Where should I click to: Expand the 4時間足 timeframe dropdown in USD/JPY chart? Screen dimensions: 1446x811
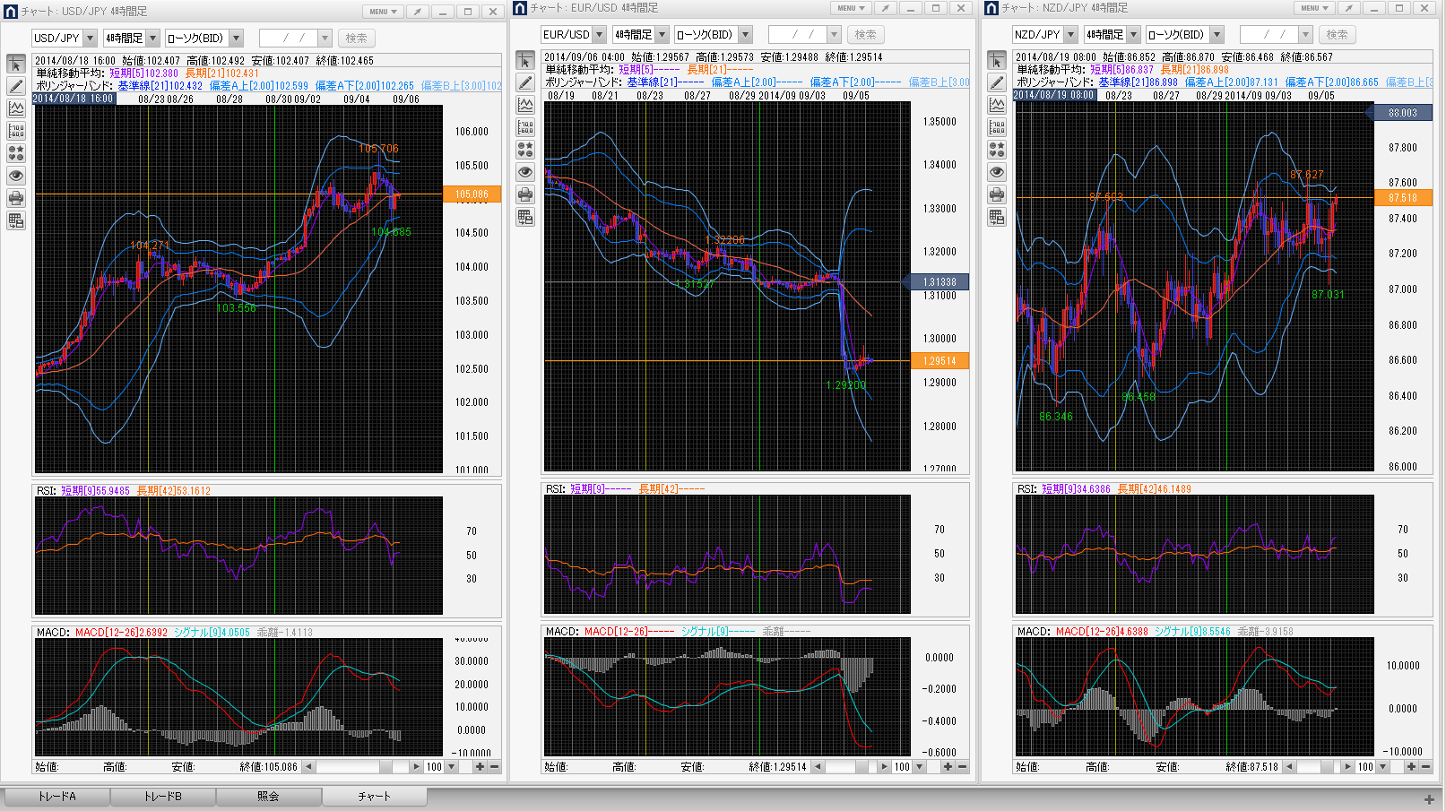(152, 39)
